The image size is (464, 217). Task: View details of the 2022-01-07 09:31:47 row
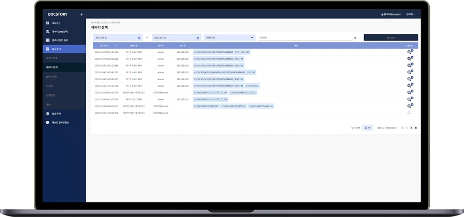pos(410,52)
